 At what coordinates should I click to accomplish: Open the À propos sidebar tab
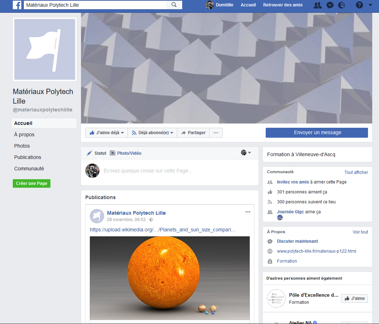coord(24,134)
